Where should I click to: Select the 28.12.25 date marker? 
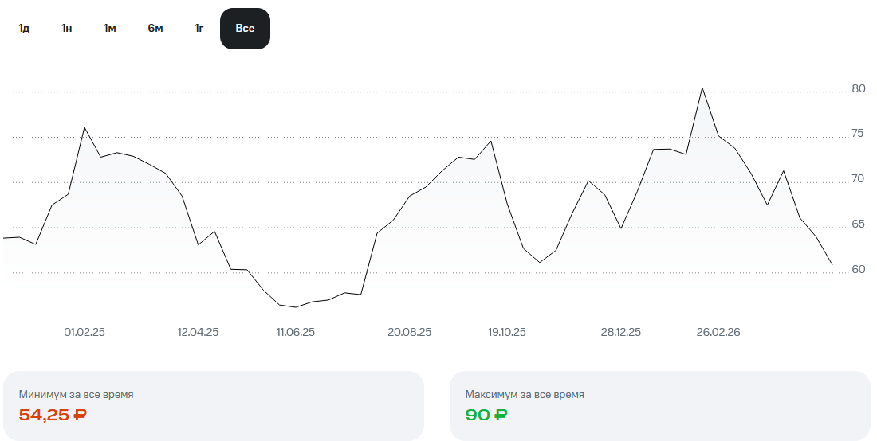pyautogui.click(x=620, y=332)
